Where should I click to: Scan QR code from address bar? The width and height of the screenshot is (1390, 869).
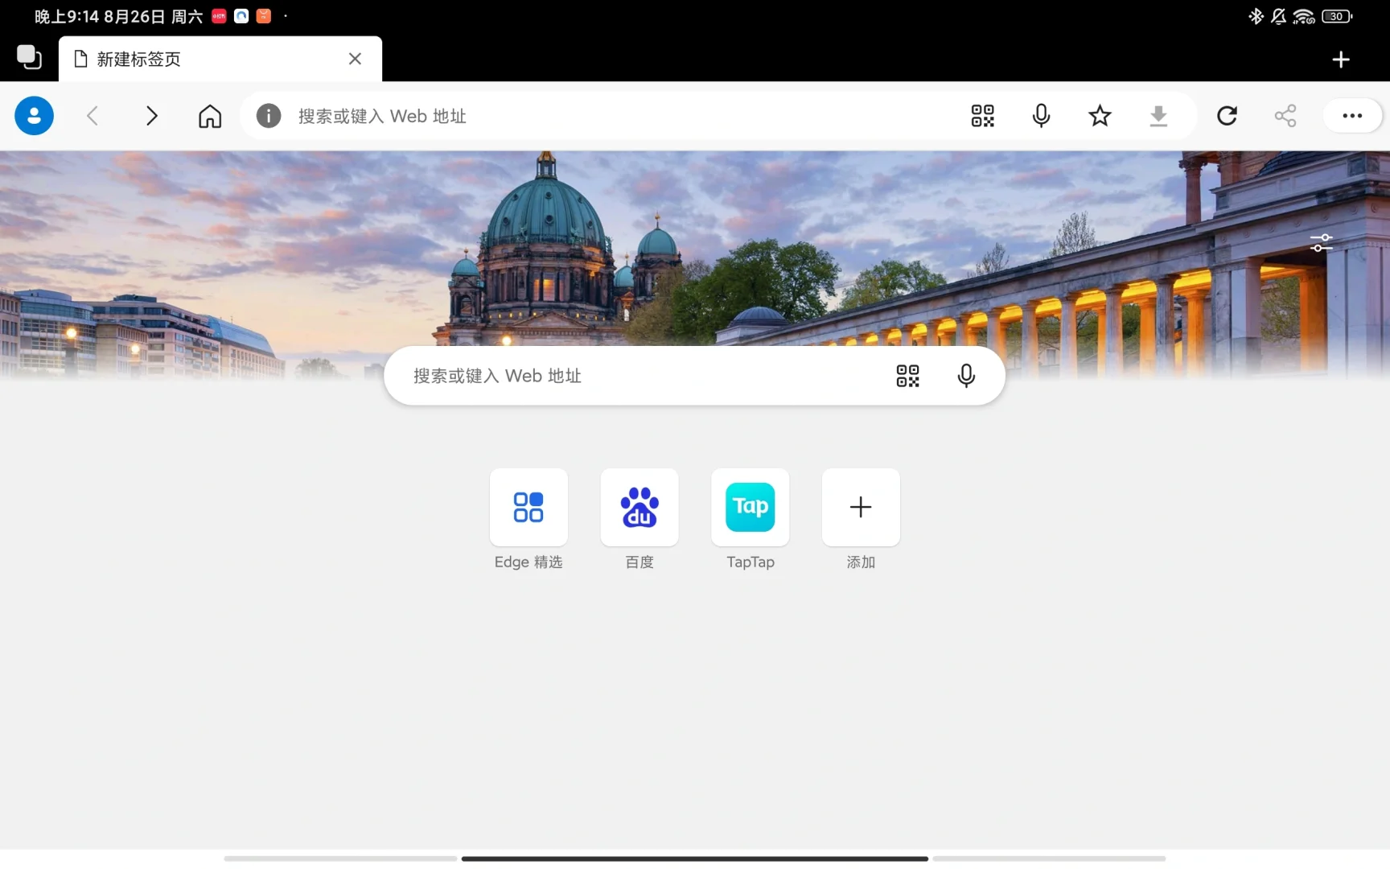[x=982, y=116]
